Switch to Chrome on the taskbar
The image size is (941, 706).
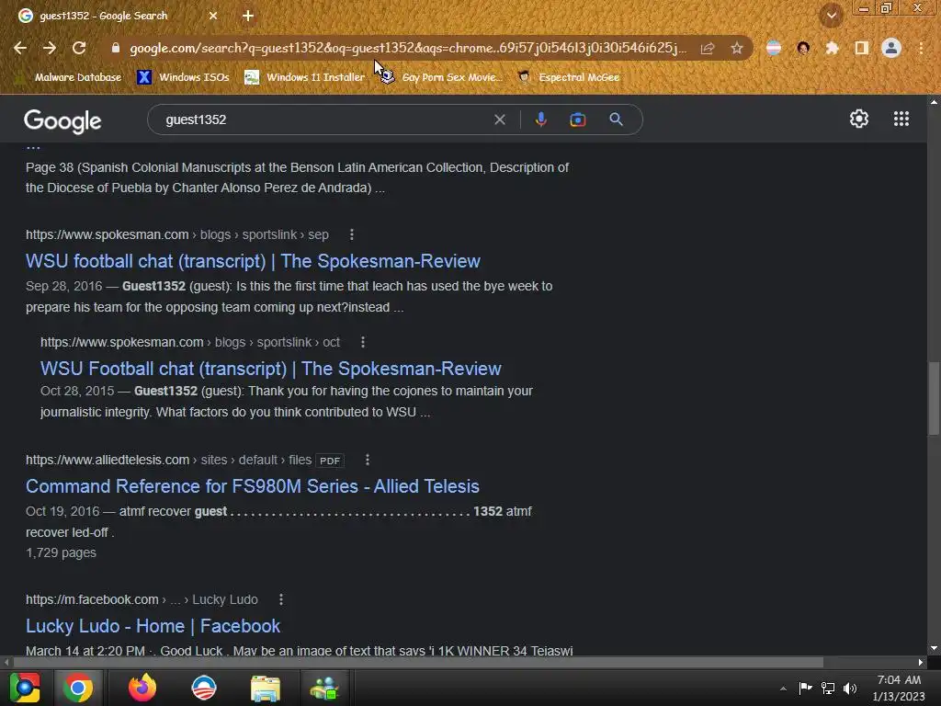coord(78,688)
